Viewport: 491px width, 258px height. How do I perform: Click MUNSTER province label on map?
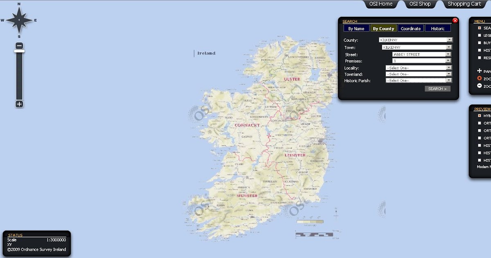[x=247, y=196]
